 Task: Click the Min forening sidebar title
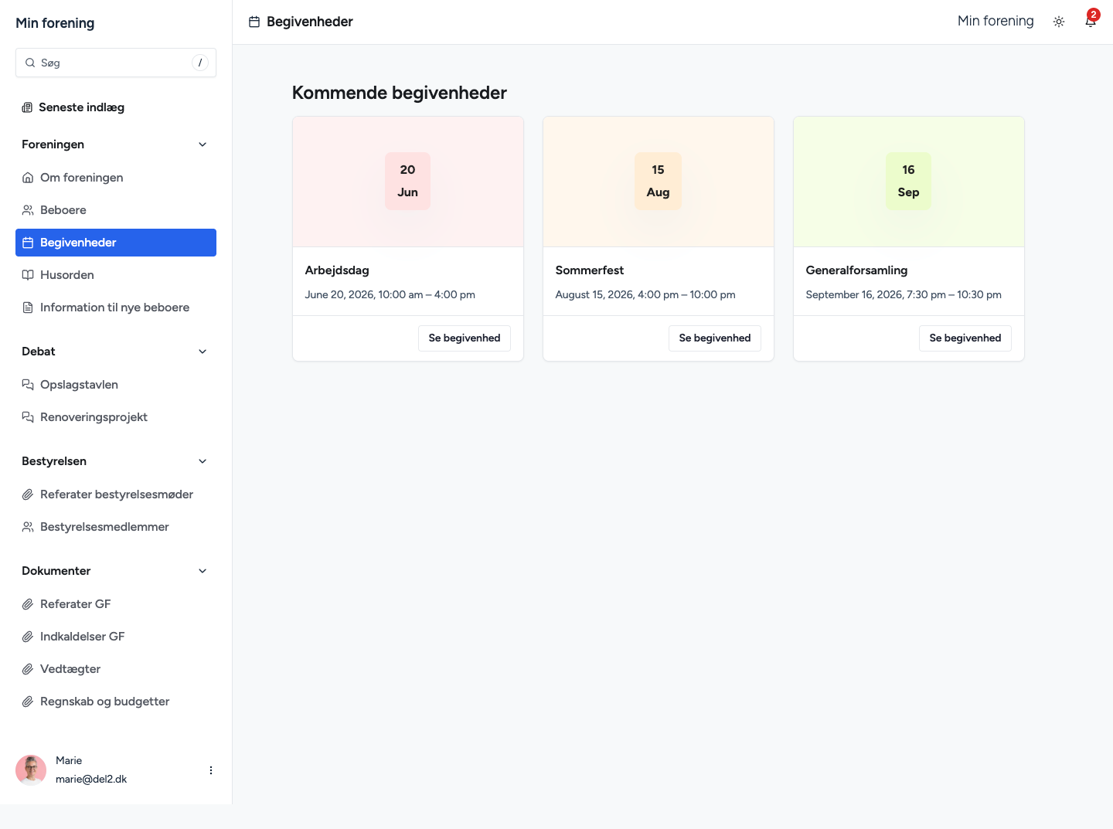click(55, 23)
